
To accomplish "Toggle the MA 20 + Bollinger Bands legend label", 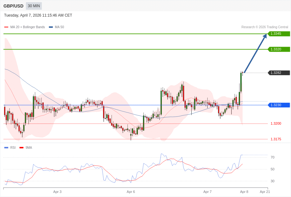I will coord(28,27).
